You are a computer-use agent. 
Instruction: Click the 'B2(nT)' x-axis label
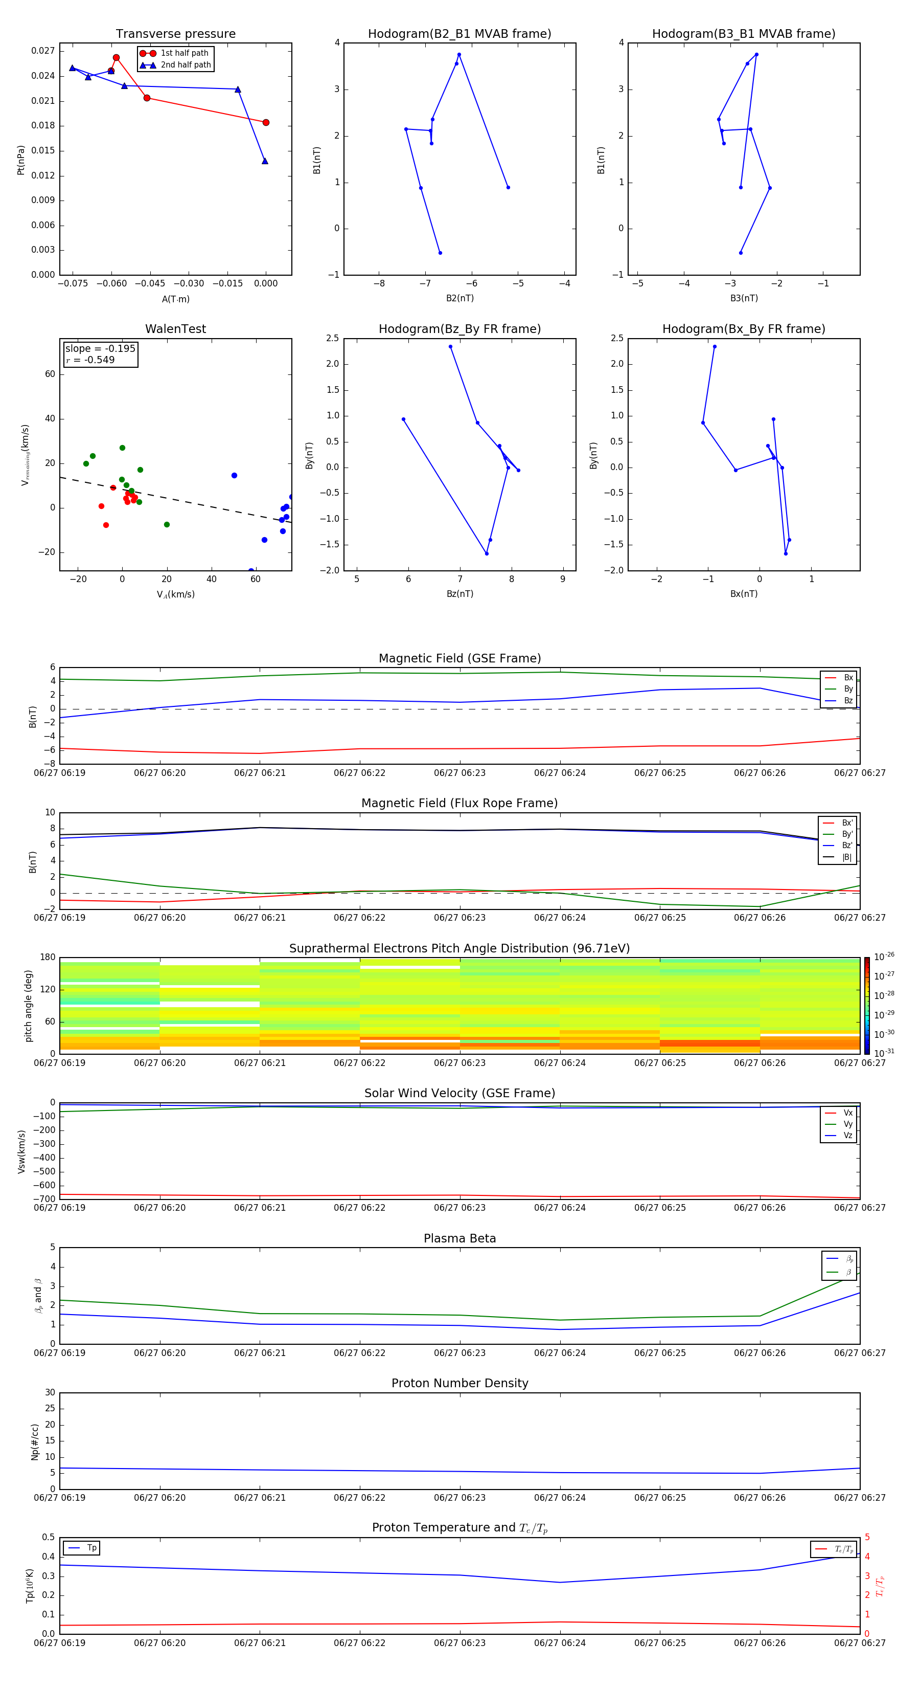459,298
